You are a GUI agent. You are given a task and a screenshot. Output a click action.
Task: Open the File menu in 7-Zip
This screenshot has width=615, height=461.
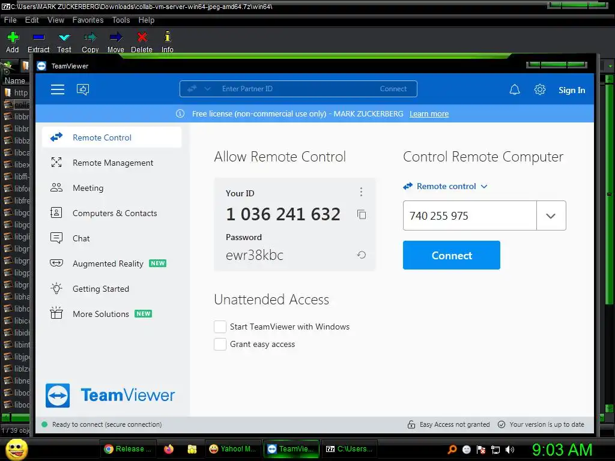click(10, 20)
